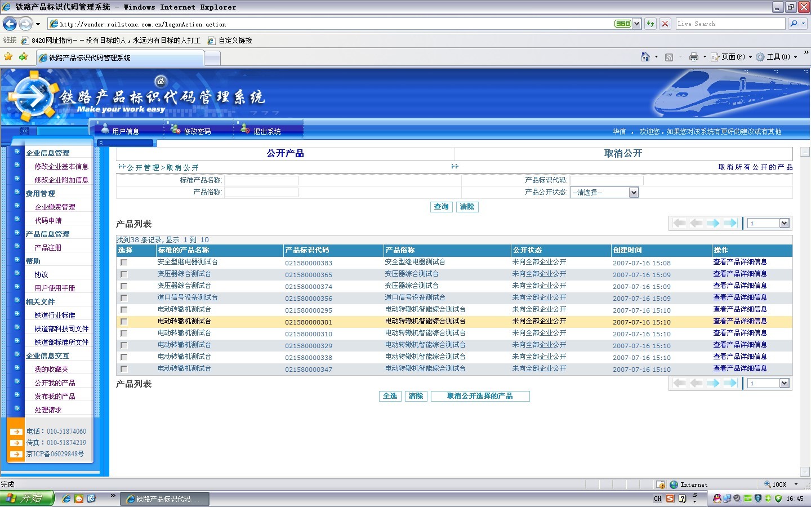Click the RSS feeds icon
811x507 pixels.
pos(669,57)
